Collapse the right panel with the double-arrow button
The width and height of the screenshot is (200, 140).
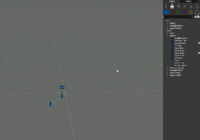click(x=198, y=1)
